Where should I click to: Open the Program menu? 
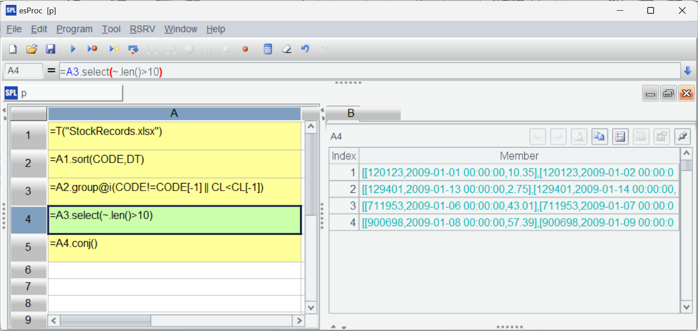pyautogui.click(x=74, y=29)
